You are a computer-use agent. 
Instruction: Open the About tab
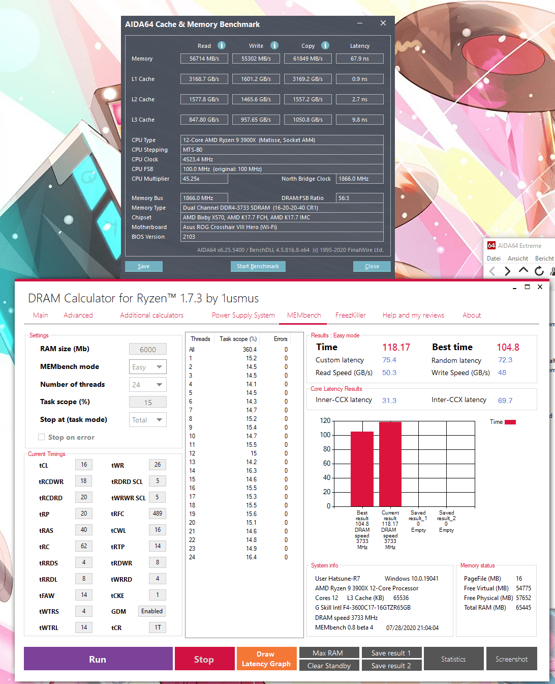point(472,315)
